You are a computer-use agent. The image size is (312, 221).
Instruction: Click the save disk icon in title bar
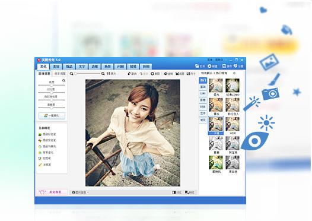(x=224, y=66)
